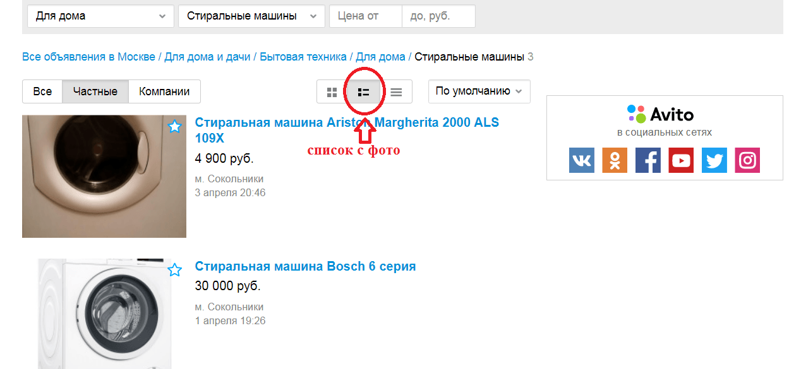The height and width of the screenshot is (369, 801).
Task: Click the 4 900 руб. price
Action: (x=224, y=158)
